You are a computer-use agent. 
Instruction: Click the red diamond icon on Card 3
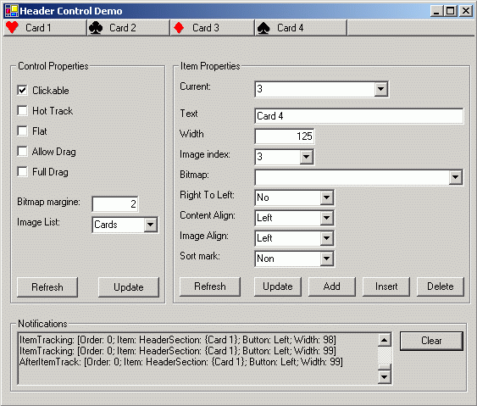tap(179, 28)
